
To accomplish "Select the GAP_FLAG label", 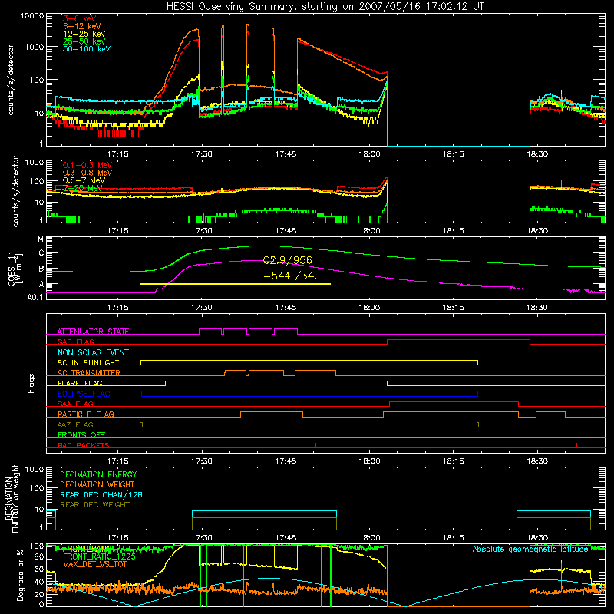I will click(75, 342).
